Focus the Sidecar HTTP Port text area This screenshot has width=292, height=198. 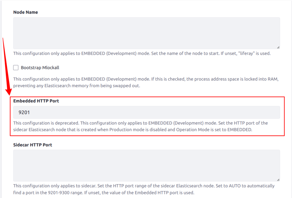pyautogui.click(x=146, y=166)
